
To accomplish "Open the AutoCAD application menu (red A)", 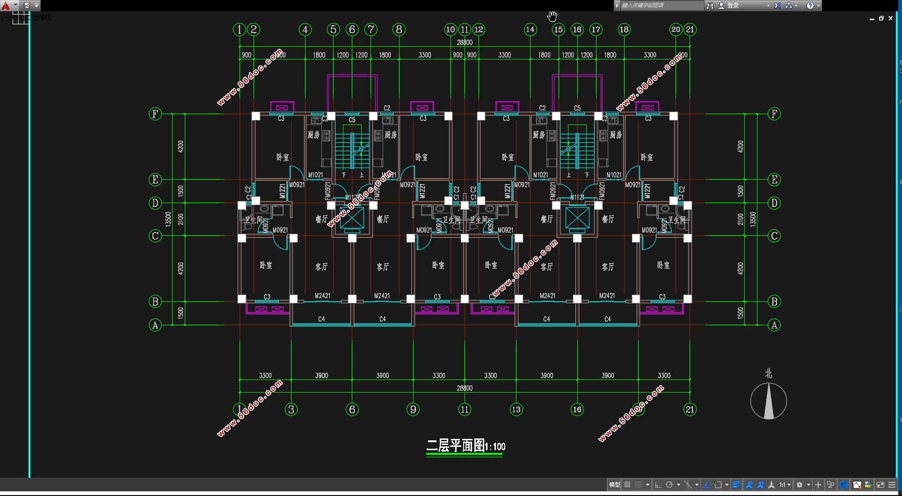I will tap(6, 6).
